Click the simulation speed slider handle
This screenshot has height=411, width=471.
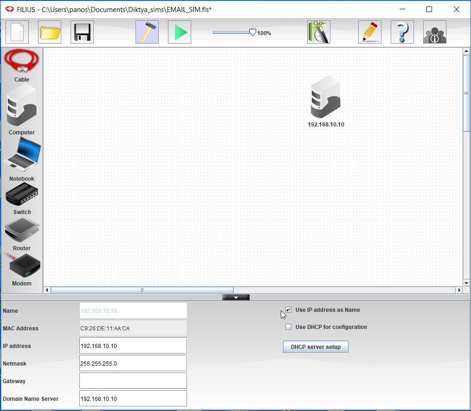(x=252, y=32)
